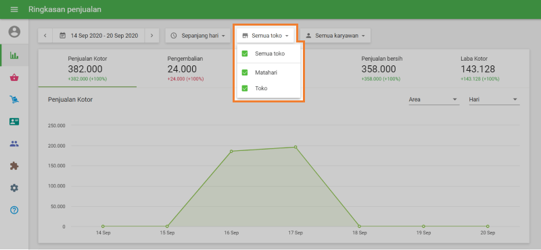Open the Settings gear sidebar icon
The image size is (541, 250).
point(14,188)
